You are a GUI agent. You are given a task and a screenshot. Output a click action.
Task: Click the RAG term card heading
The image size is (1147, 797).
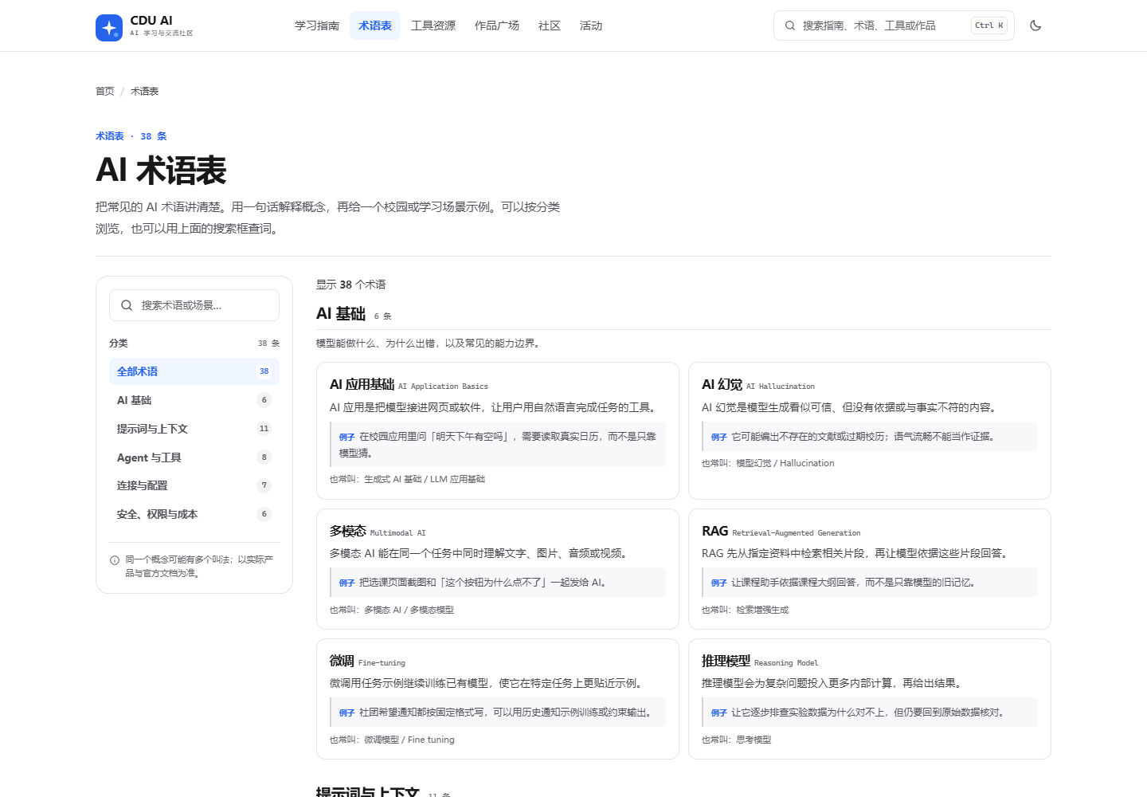click(715, 532)
